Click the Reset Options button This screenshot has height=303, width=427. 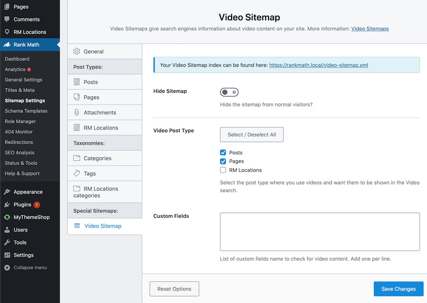[x=174, y=289]
